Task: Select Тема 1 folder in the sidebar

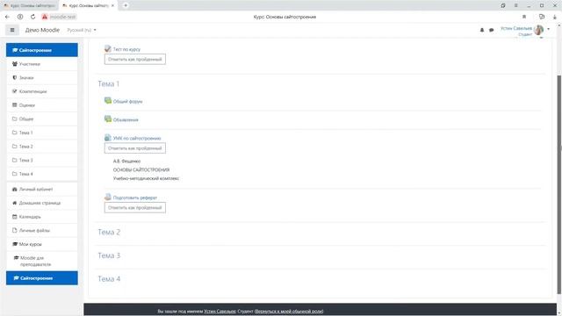Action: 42,133
